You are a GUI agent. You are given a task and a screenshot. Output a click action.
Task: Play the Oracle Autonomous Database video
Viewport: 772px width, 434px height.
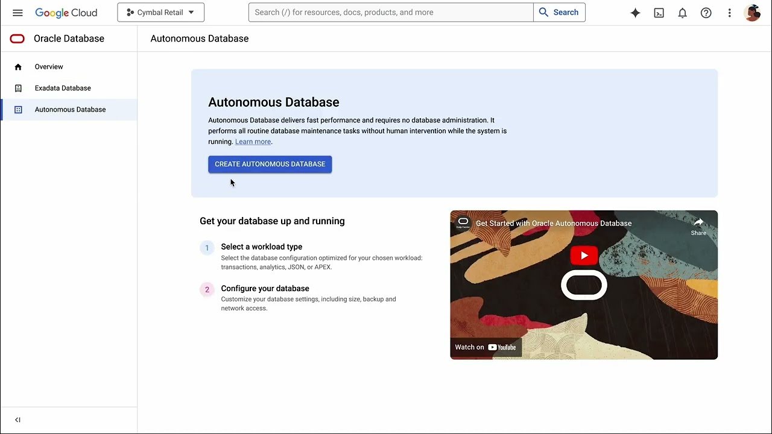click(x=584, y=256)
